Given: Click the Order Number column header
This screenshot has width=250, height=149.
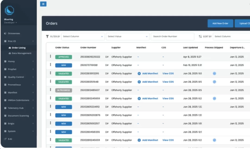Looking at the screenshot, I should (x=88, y=48).
